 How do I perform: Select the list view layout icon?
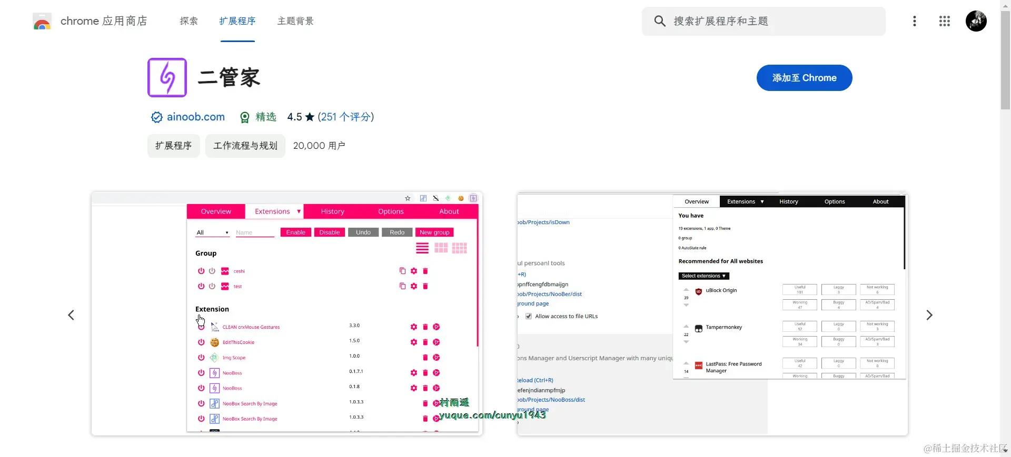coord(422,248)
